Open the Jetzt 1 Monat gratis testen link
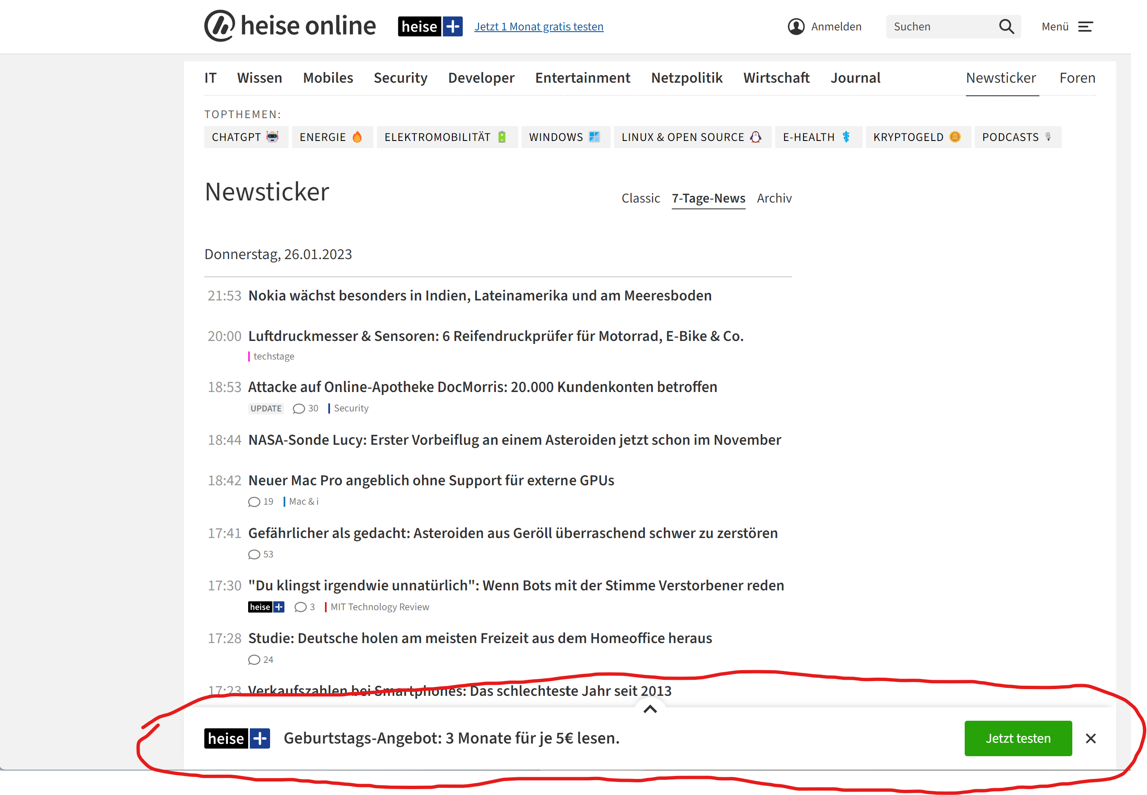 tap(538, 27)
